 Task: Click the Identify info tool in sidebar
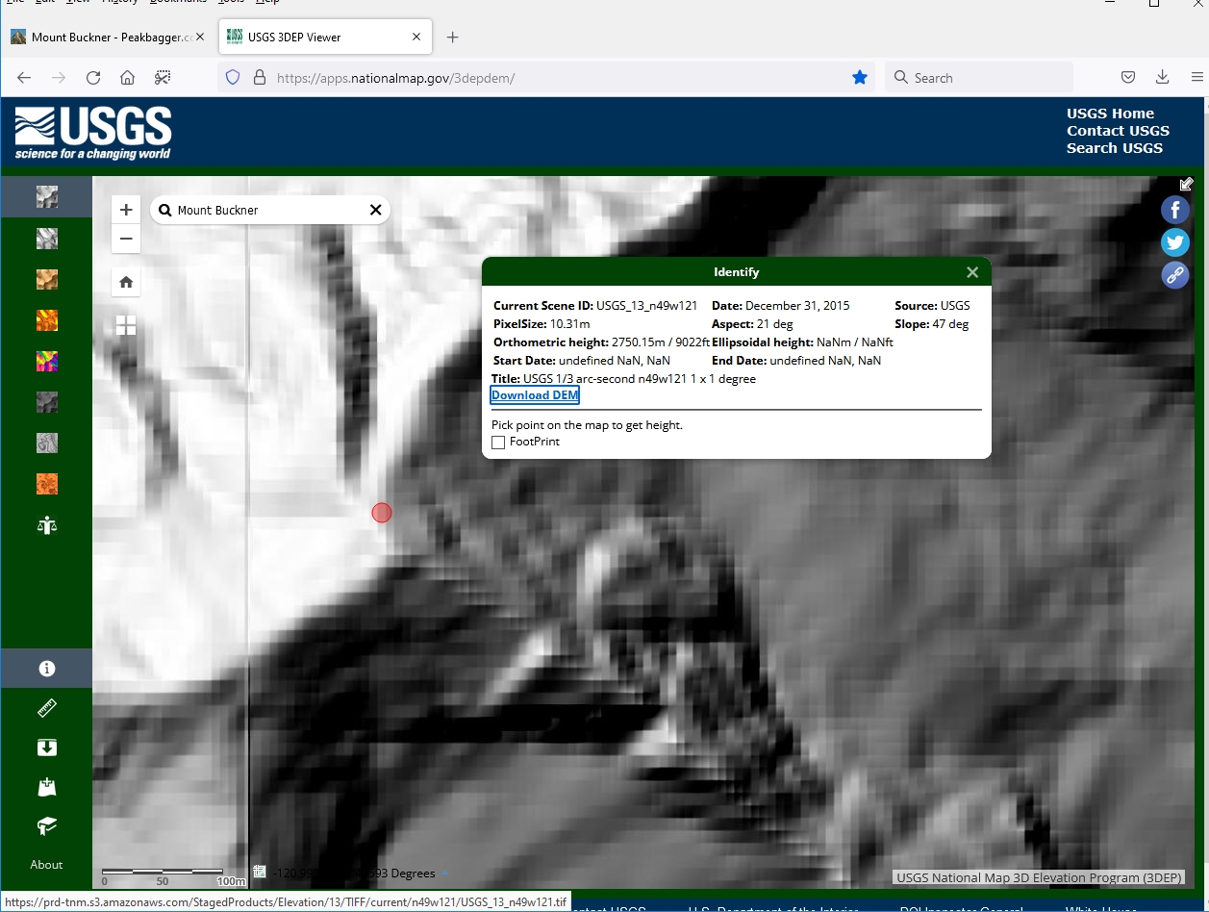click(x=46, y=669)
